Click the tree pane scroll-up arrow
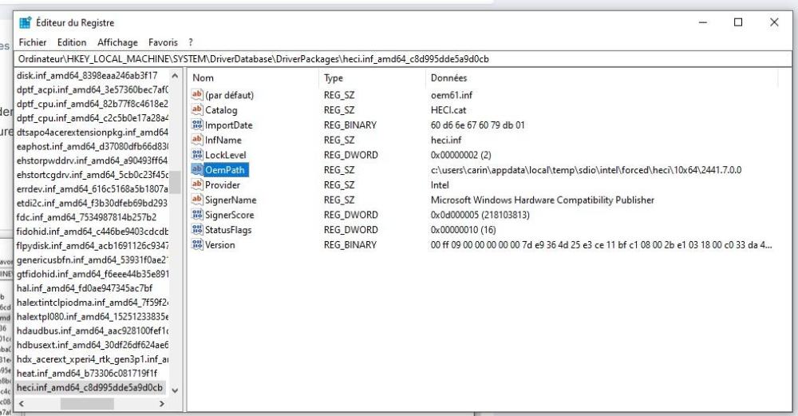 pyautogui.click(x=175, y=76)
